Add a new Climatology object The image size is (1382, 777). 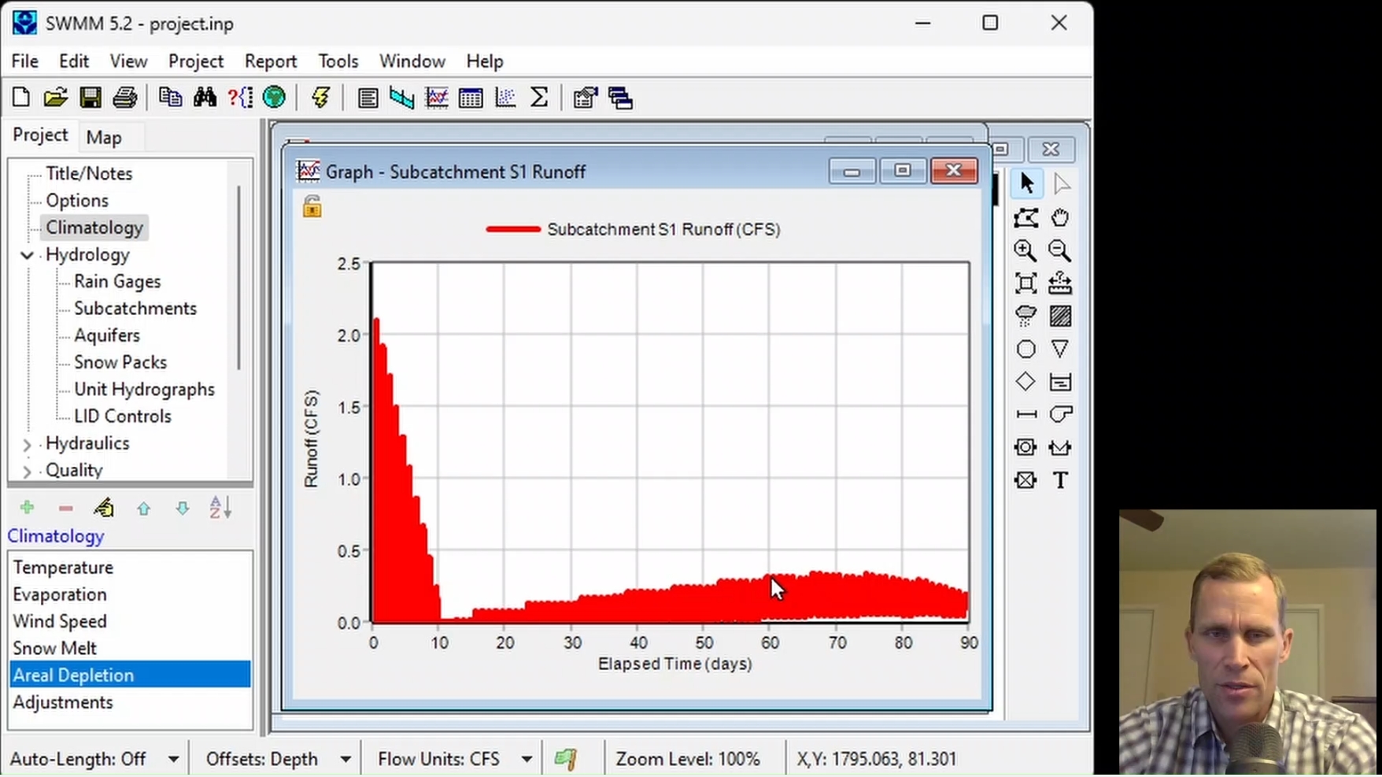[27, 508]
